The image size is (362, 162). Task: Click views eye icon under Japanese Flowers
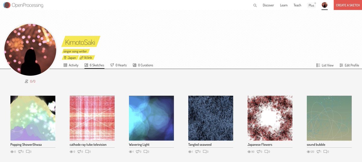coord(249,152)
